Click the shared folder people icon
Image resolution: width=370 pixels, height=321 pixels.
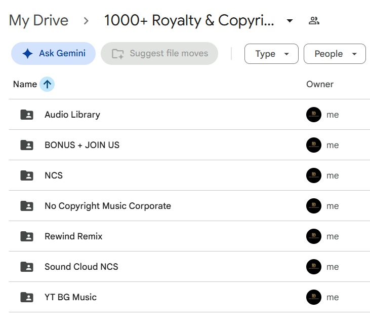coord(314,21)
